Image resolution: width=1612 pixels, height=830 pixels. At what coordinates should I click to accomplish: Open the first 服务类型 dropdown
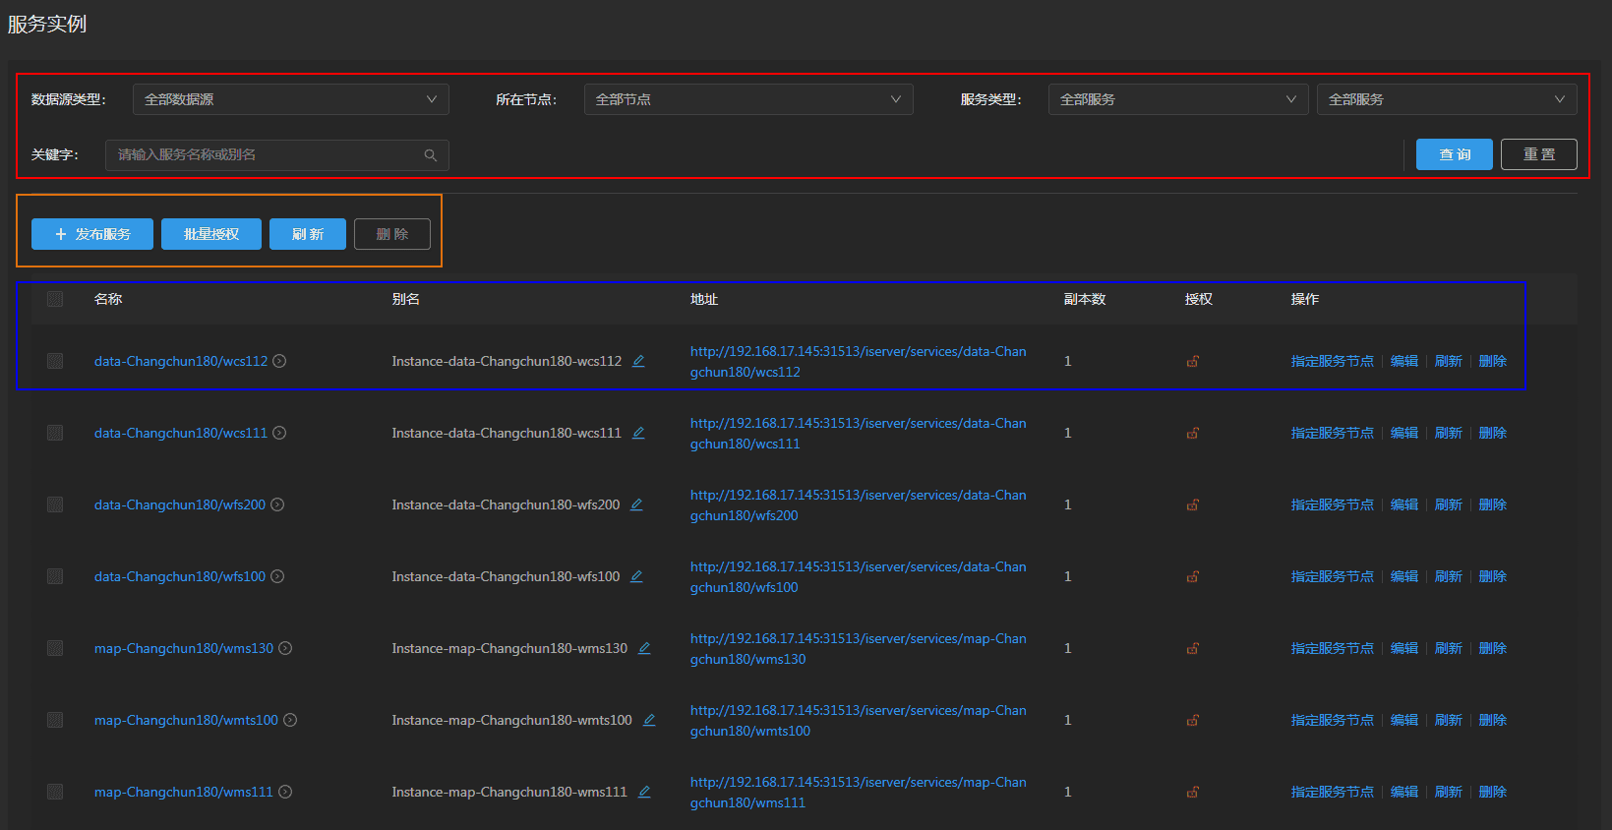[1177, 99]
